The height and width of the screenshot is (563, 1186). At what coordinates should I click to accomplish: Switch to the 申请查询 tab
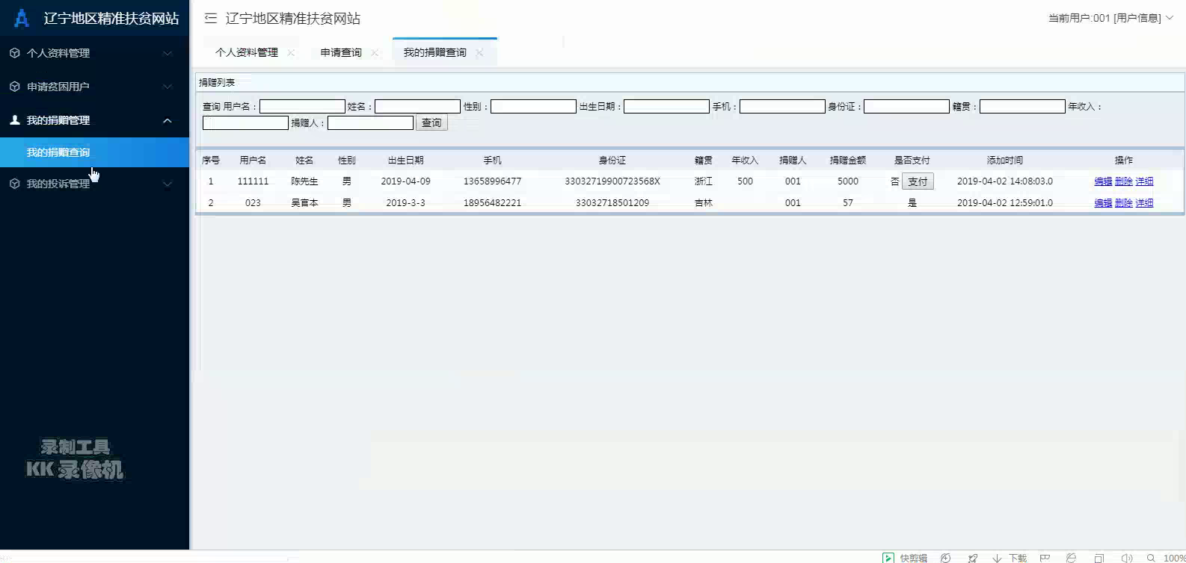(x=341, y=52)
